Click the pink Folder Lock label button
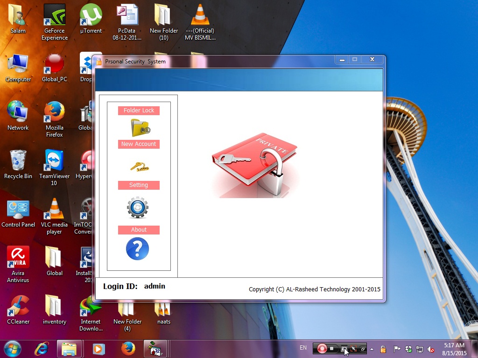The width and height of the screenshot is (478, 358). click(x=139, y=110)
